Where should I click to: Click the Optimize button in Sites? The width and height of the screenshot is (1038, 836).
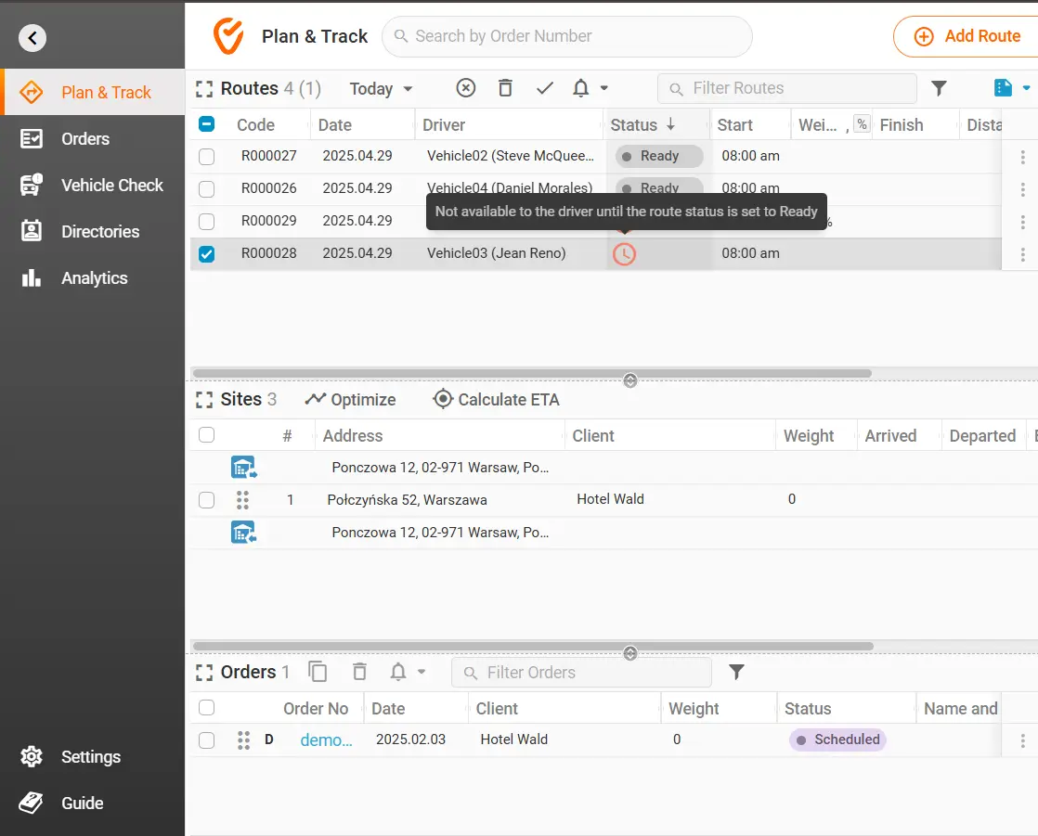point(351,400)
